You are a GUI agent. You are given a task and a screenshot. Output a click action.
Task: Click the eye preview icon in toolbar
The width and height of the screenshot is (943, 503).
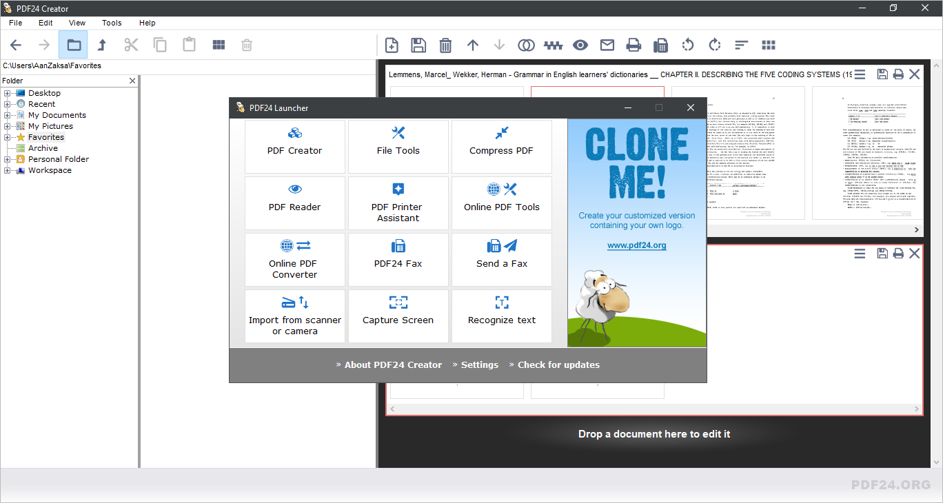click(x=580, y=45)
